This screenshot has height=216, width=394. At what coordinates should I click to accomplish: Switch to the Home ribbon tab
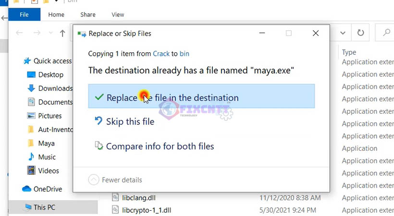[x=56, y=15]
